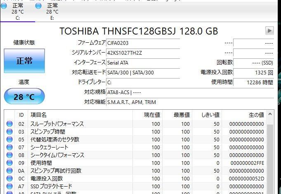The image size is (281, 194).
Task: Click the 28 °C temperature button
Action: click(24, 97)
